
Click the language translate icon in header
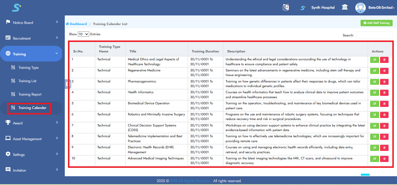286,8
